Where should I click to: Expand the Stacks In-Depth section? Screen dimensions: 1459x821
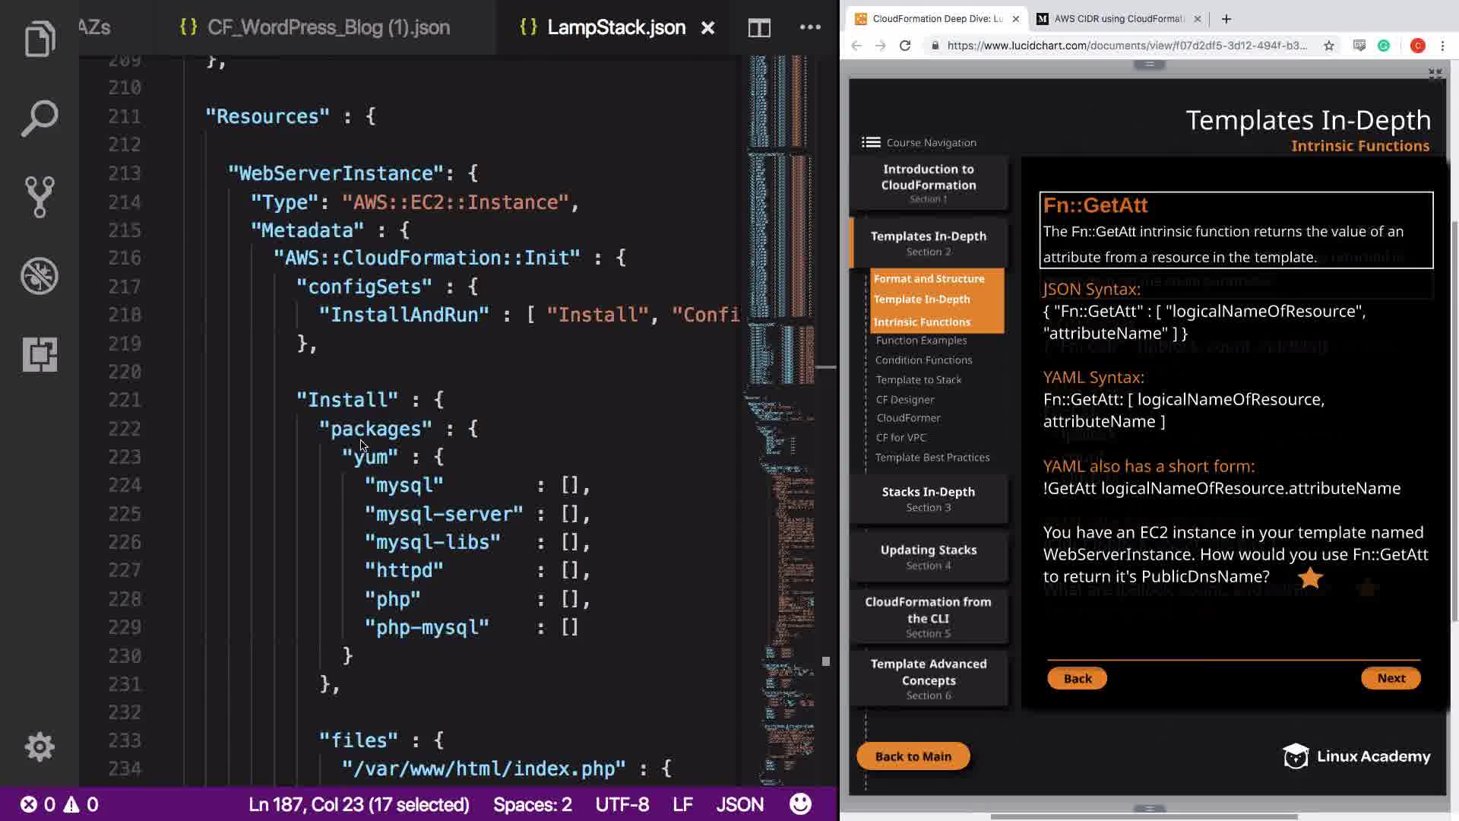click(x=928, y=499)
